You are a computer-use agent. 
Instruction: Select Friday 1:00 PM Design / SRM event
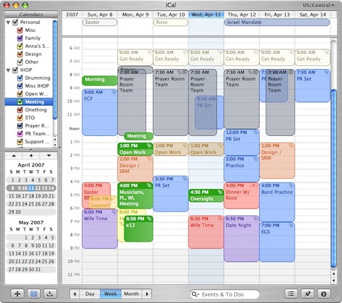(x=277, y=161)
